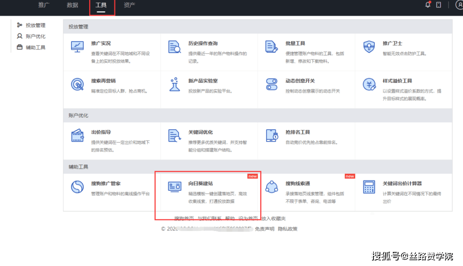Open the user account avatar icon
The width and height of the screenshot is (463, 266).
pos(459,5)
